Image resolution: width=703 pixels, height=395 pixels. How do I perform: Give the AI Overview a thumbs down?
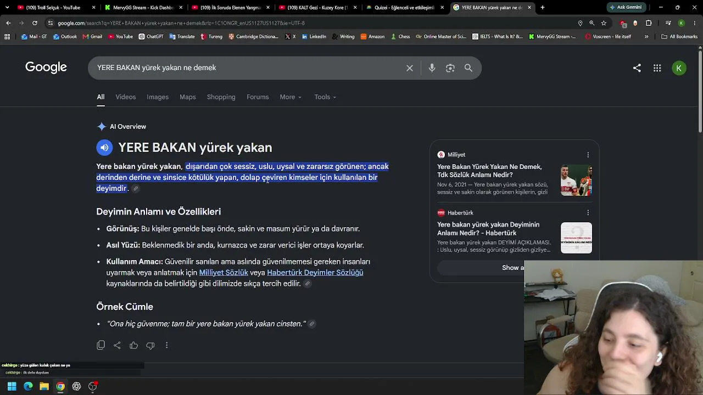pyautogui.click(x=150, y=345)
